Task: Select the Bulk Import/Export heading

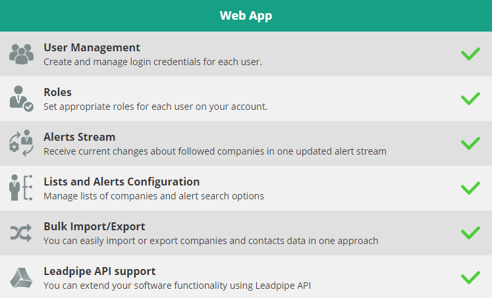Action: [x=94, y=226]
